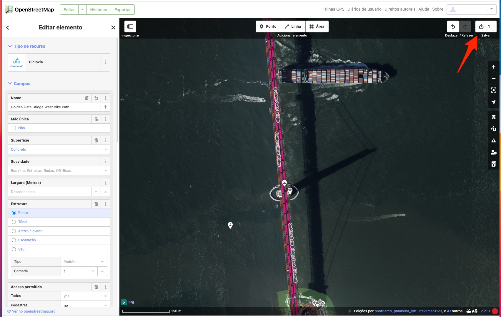Select the Ponto add tool
Image resolution: width=501 pixels, height=317 pixels.
[x=268, y=26]
